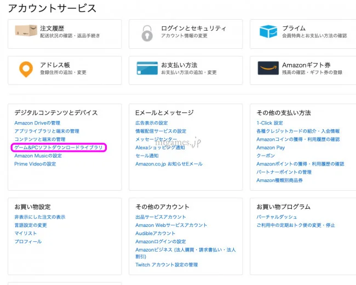Screen dimensions: 356x285
Task: Open the Amazon Pay link
Action: tap(271, 147)
